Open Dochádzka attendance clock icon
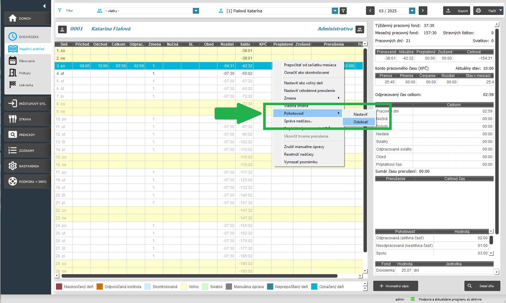The width and height of the screenshot is (506, 303). coord(13,37)
